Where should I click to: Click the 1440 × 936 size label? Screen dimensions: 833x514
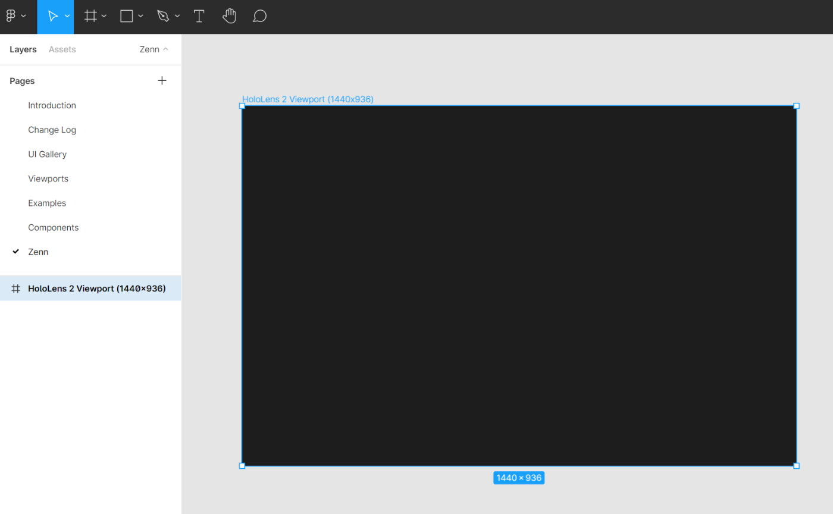[519, 478]
